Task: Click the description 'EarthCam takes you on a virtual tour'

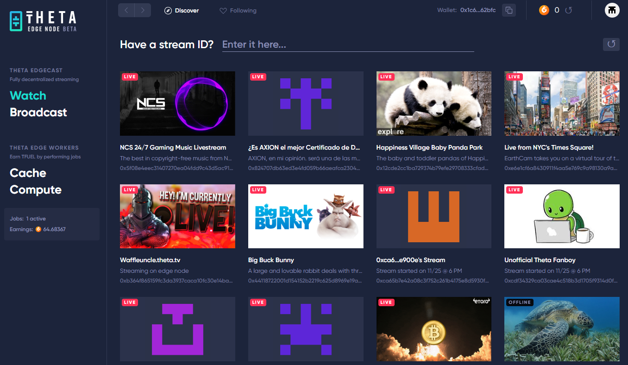Action: tap(562, 158)
